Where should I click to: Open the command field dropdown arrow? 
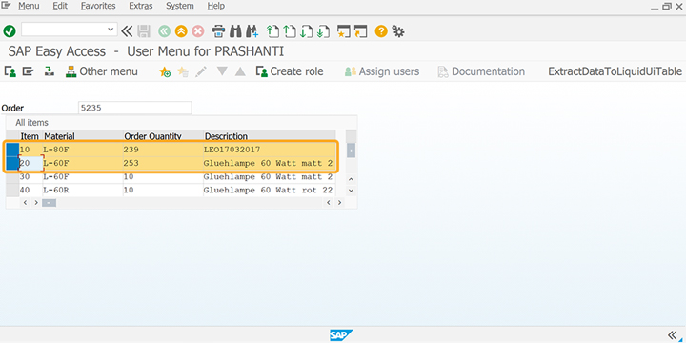[111, 30]
